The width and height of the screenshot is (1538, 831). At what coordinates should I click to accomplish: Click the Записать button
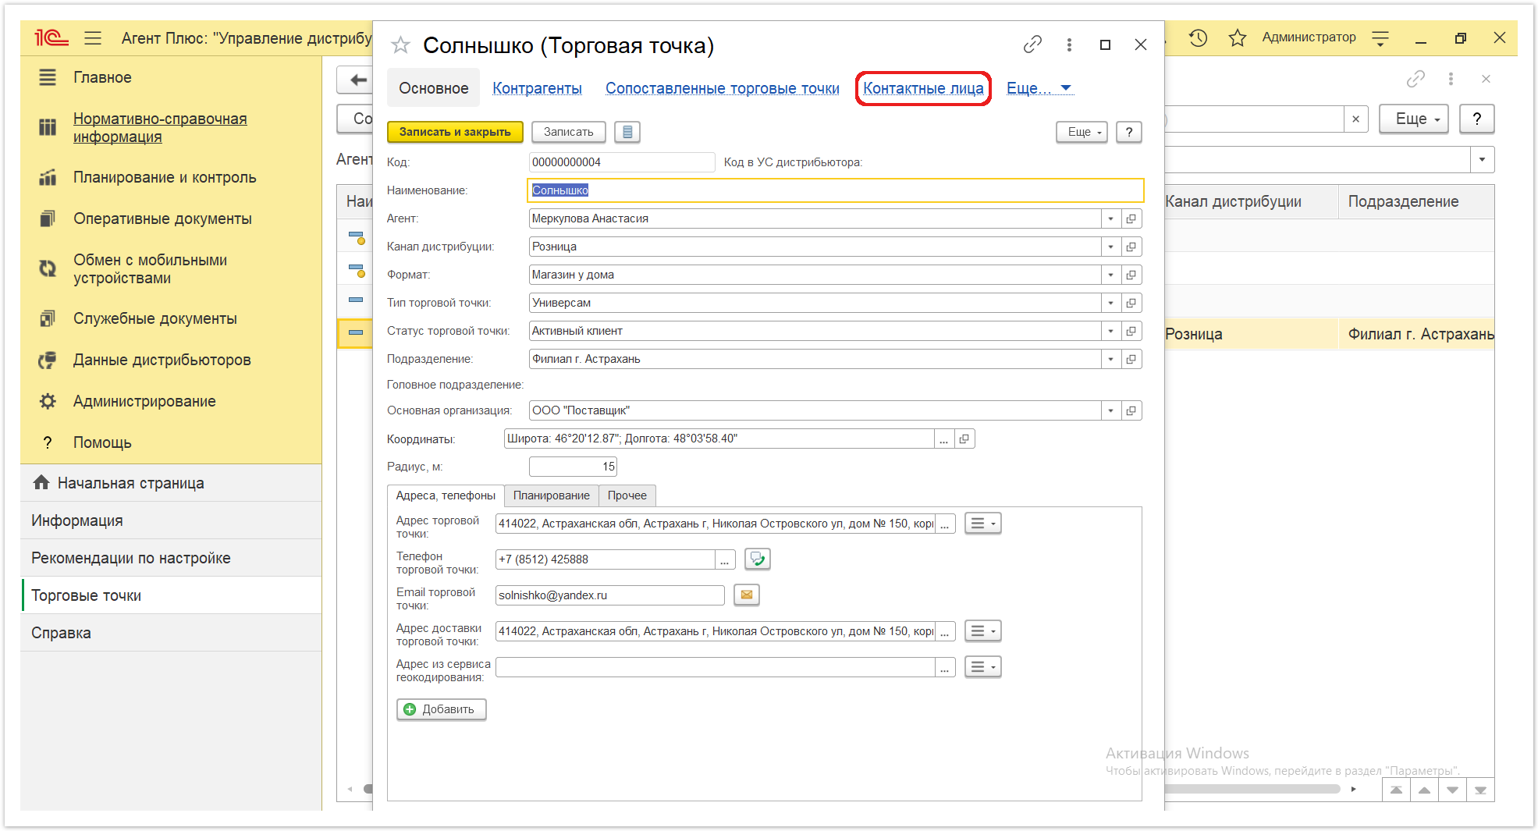point(569,132)
